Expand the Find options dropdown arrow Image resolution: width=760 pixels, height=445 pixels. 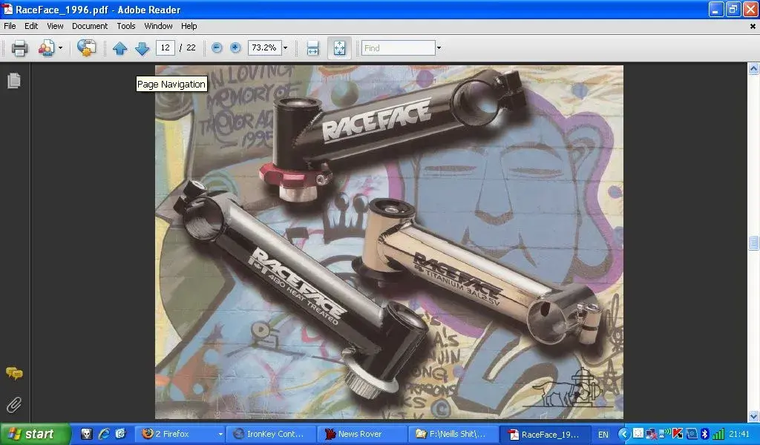click(x=439, y=48)
